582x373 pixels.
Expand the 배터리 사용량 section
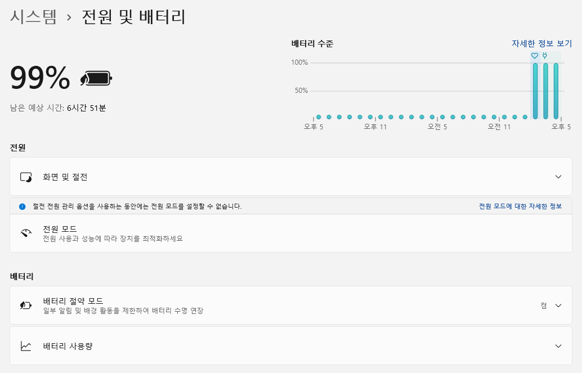point(558,346)
